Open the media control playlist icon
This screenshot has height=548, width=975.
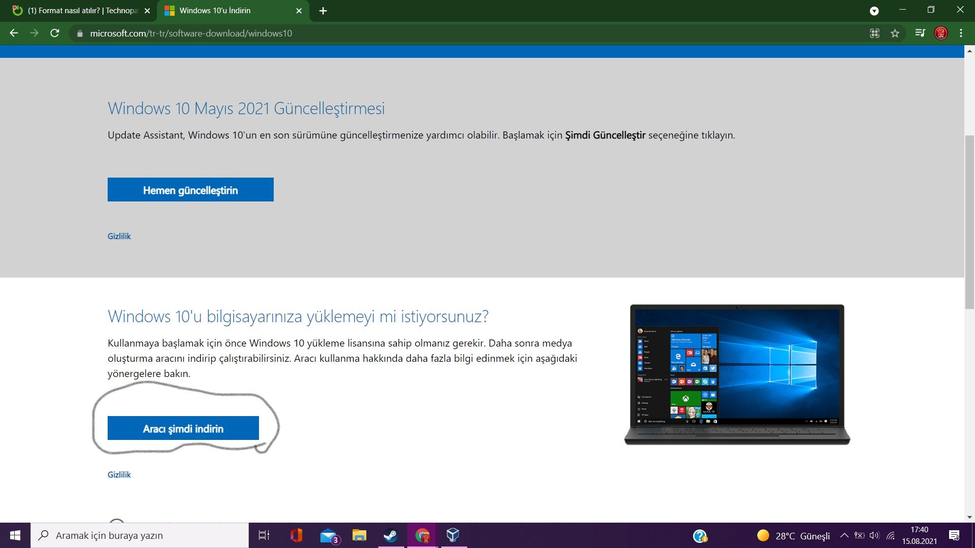pos(920,33)
